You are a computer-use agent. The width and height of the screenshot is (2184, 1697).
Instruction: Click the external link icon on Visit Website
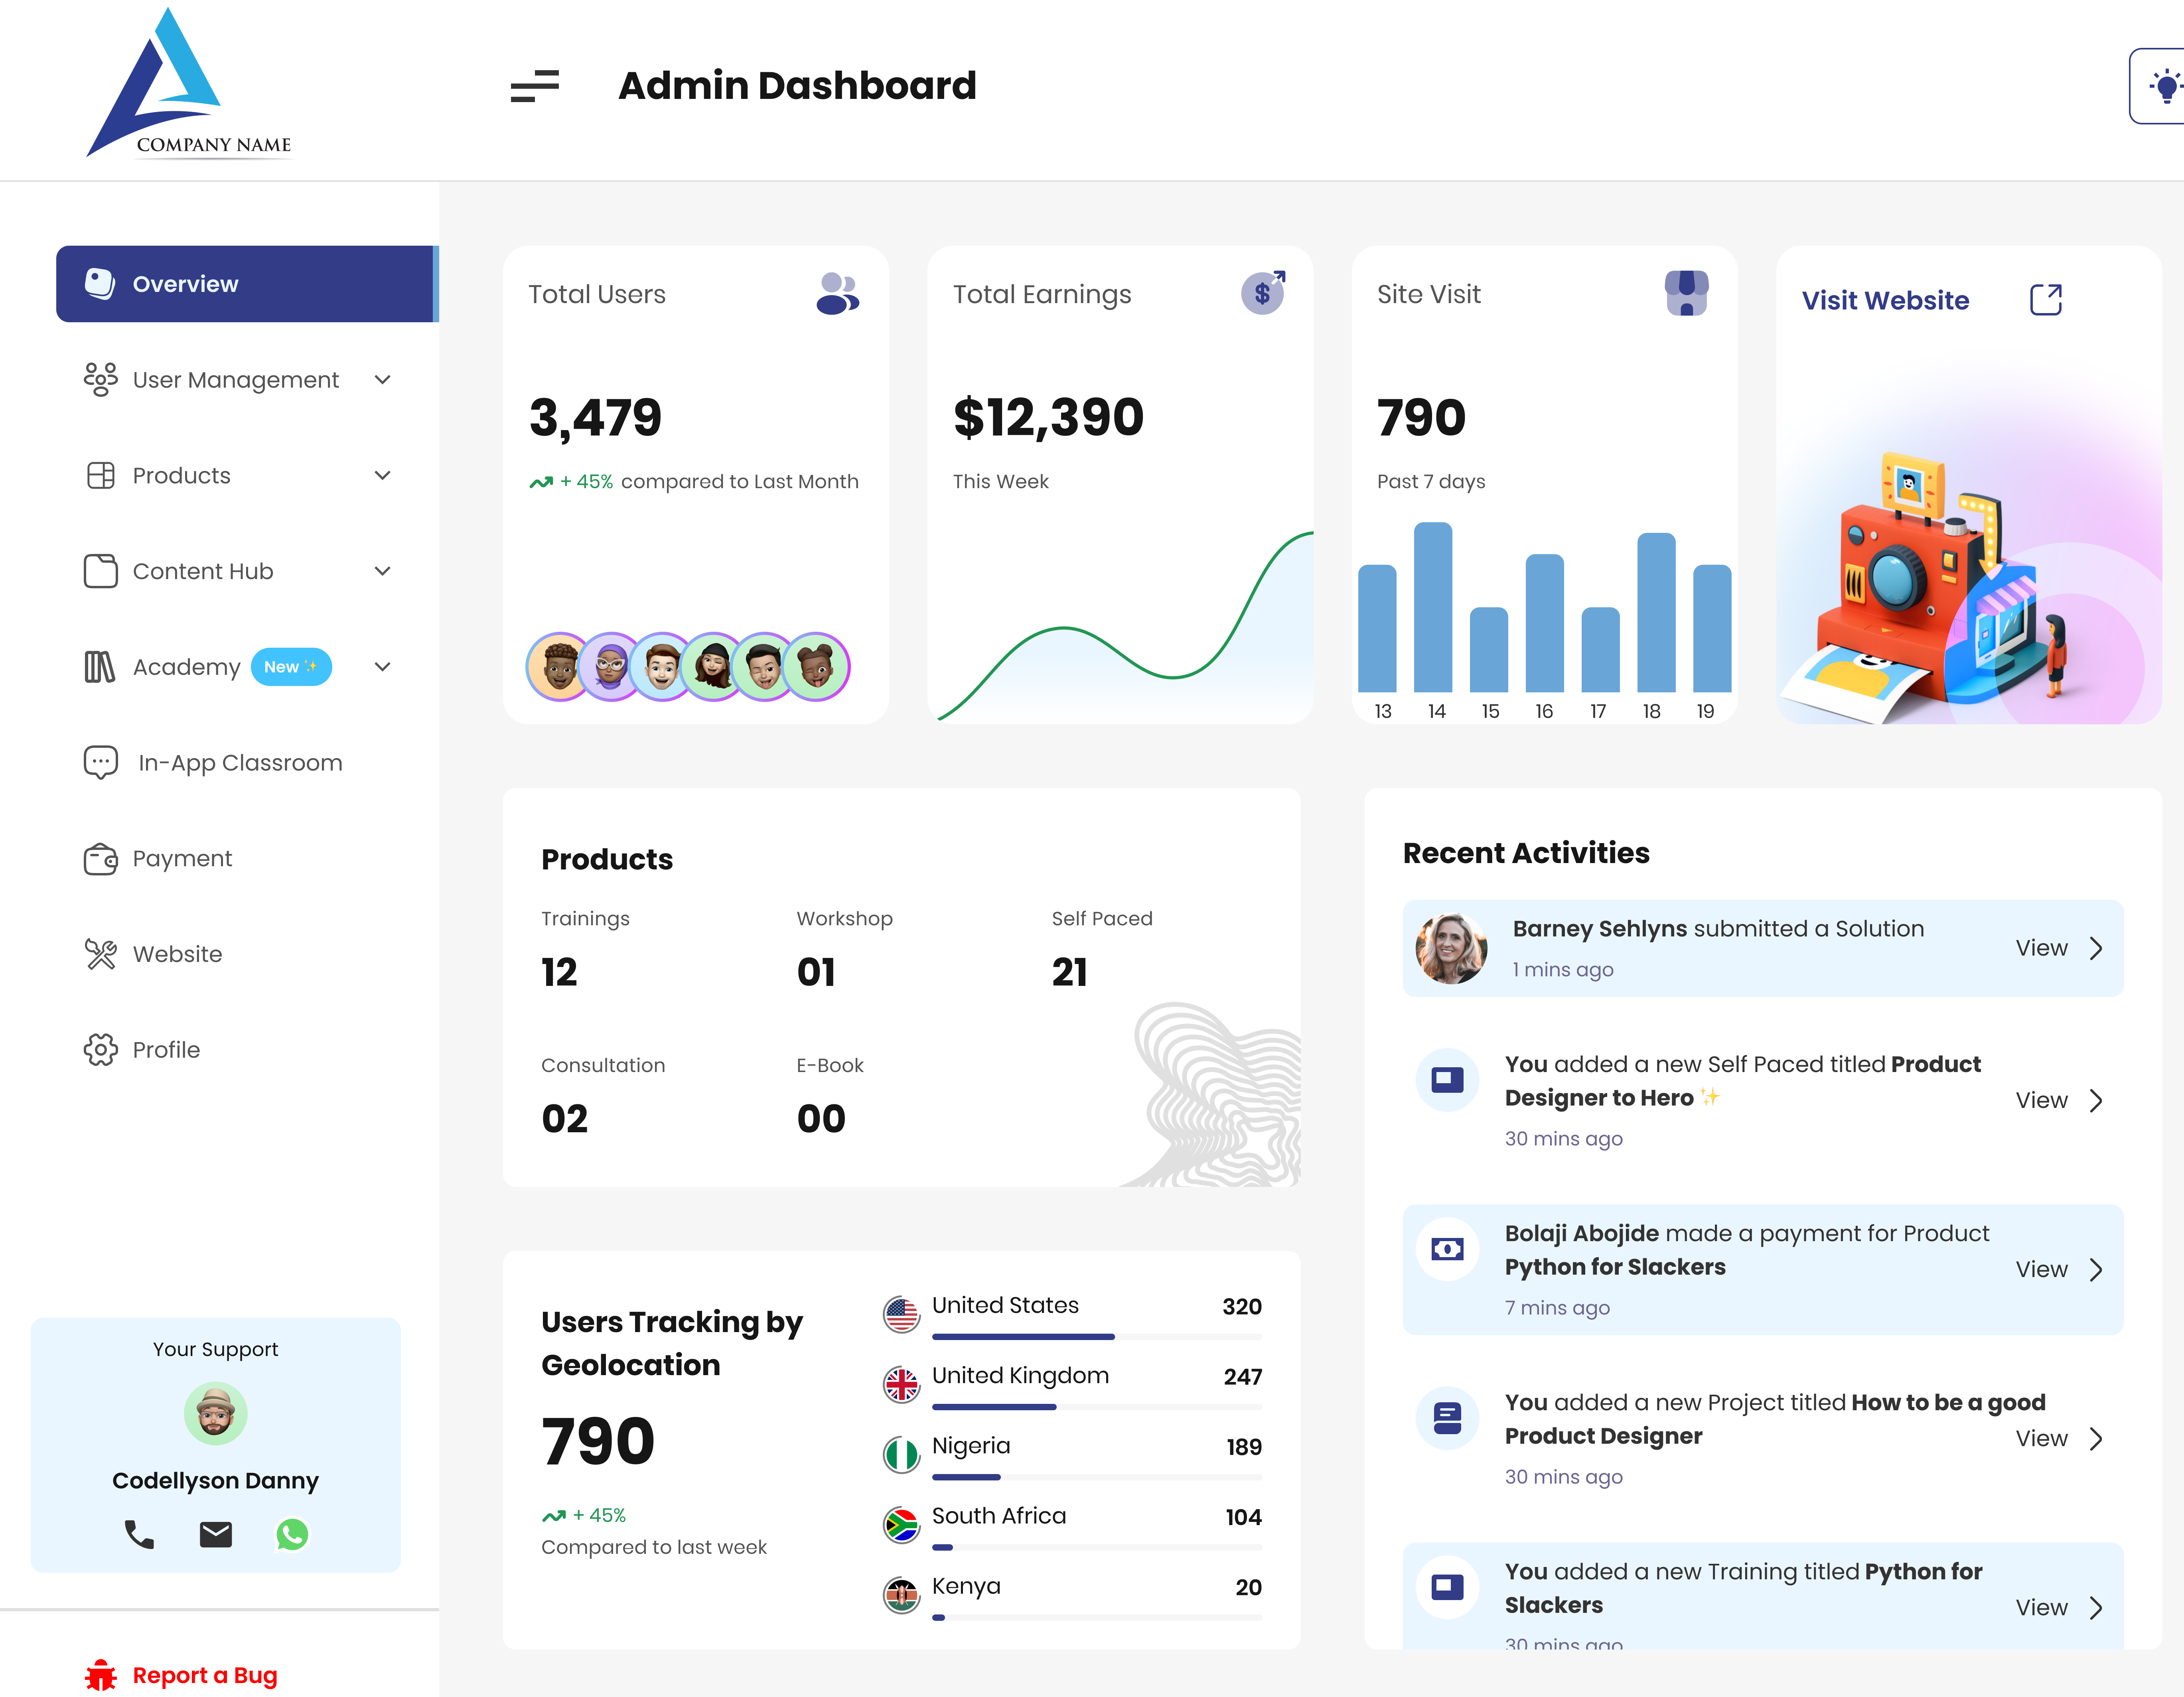pyautogui.click(x=2045, y=299)
